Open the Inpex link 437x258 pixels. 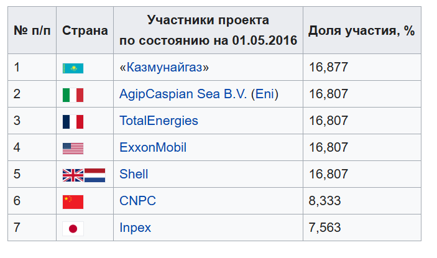(135, 228)
